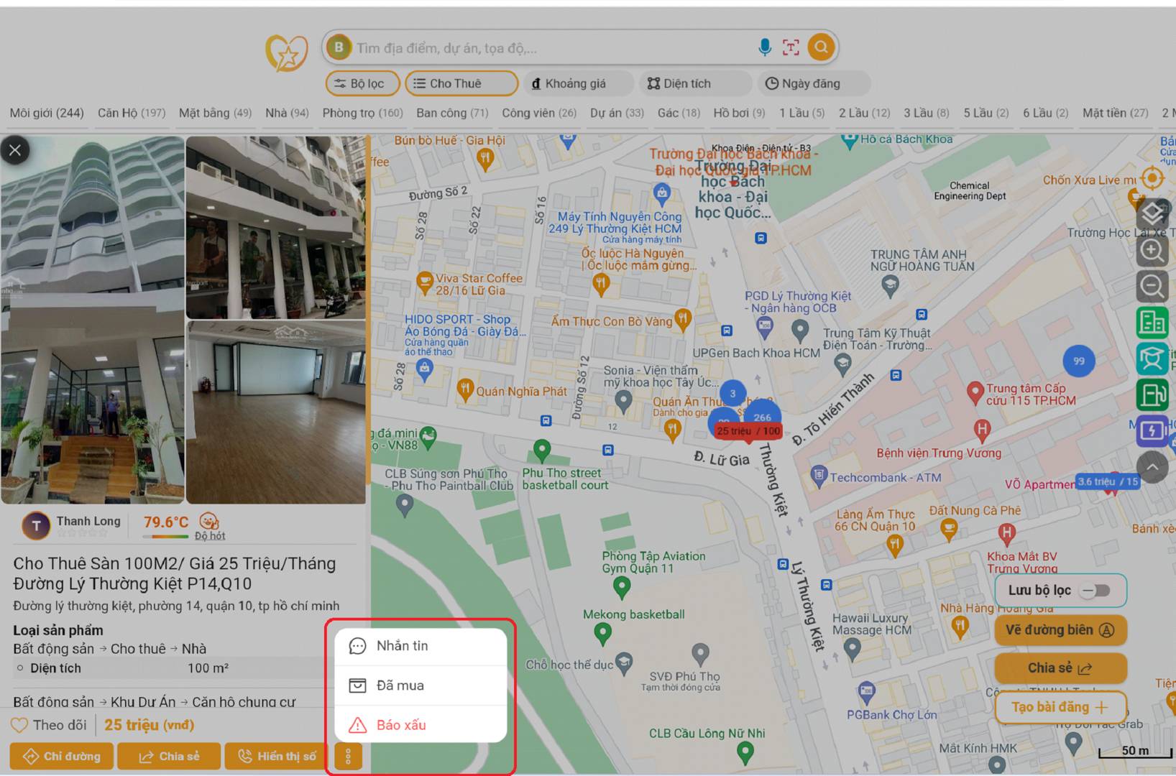Click the Thanh Long avatar
1176x776 pixels.
click(36, 526)
